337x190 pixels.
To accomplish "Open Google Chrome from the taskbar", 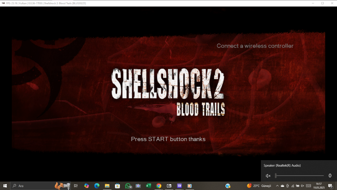I will coord(159,186).
